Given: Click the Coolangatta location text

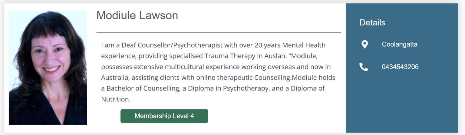Looking at the screenshot, I should (400, 44).
